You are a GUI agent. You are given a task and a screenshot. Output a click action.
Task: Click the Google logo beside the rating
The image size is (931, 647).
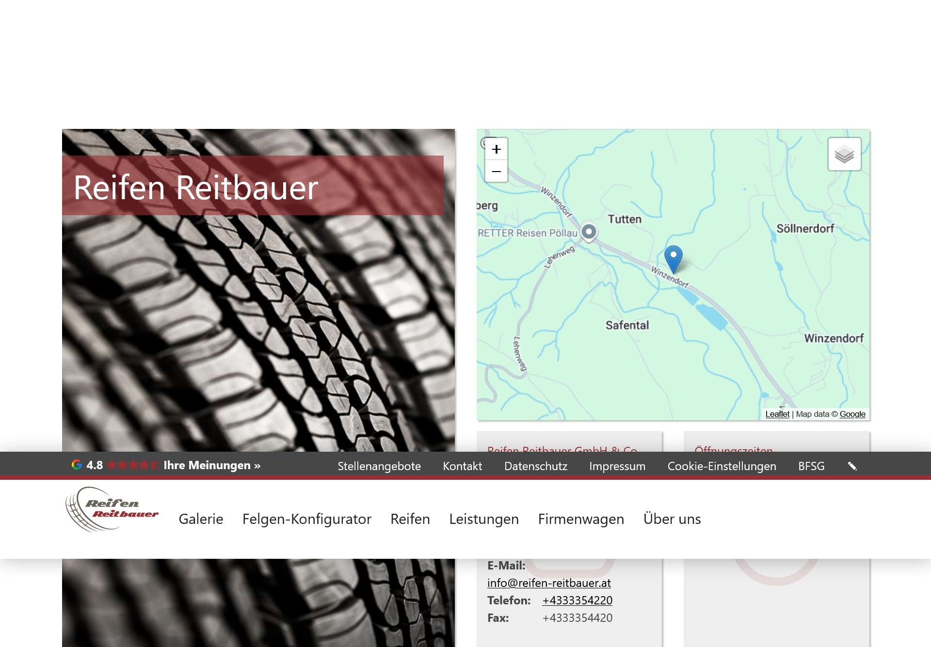pos(77,465)
